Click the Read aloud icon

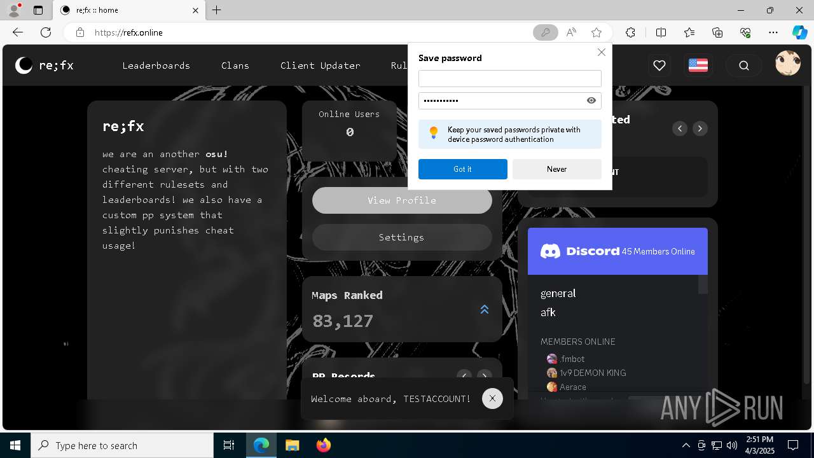click(571, 32)
